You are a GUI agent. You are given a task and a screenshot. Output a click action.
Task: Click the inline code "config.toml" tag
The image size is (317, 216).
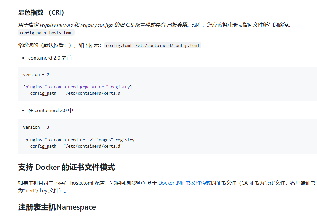point(119,45)
